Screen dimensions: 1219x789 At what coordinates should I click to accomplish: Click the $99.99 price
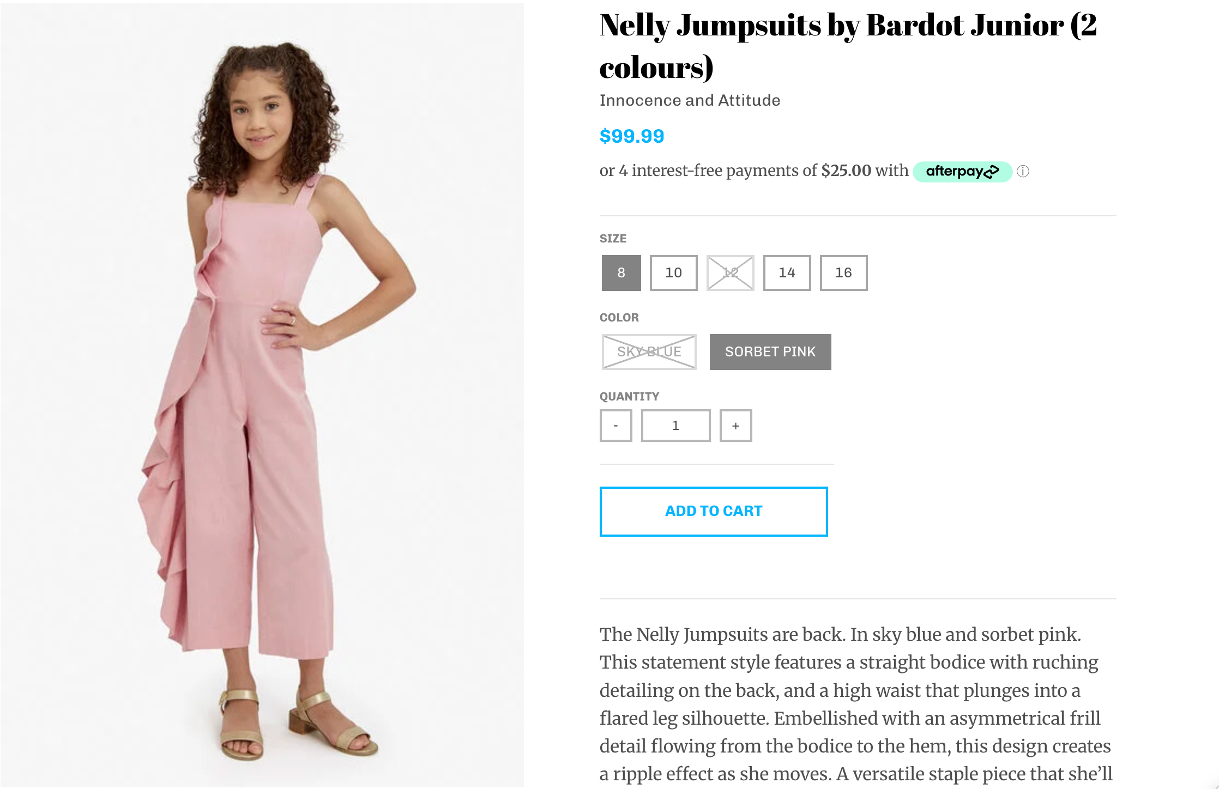(632, 136)
